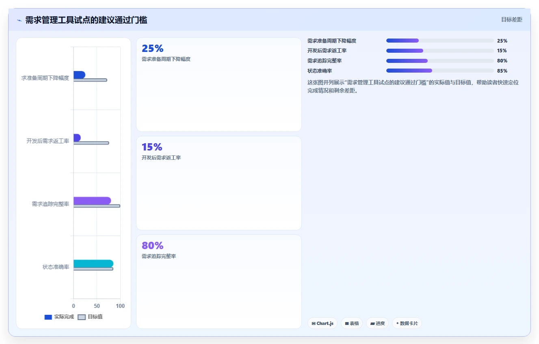Click the gray target bar for 状态准确率

93,269
